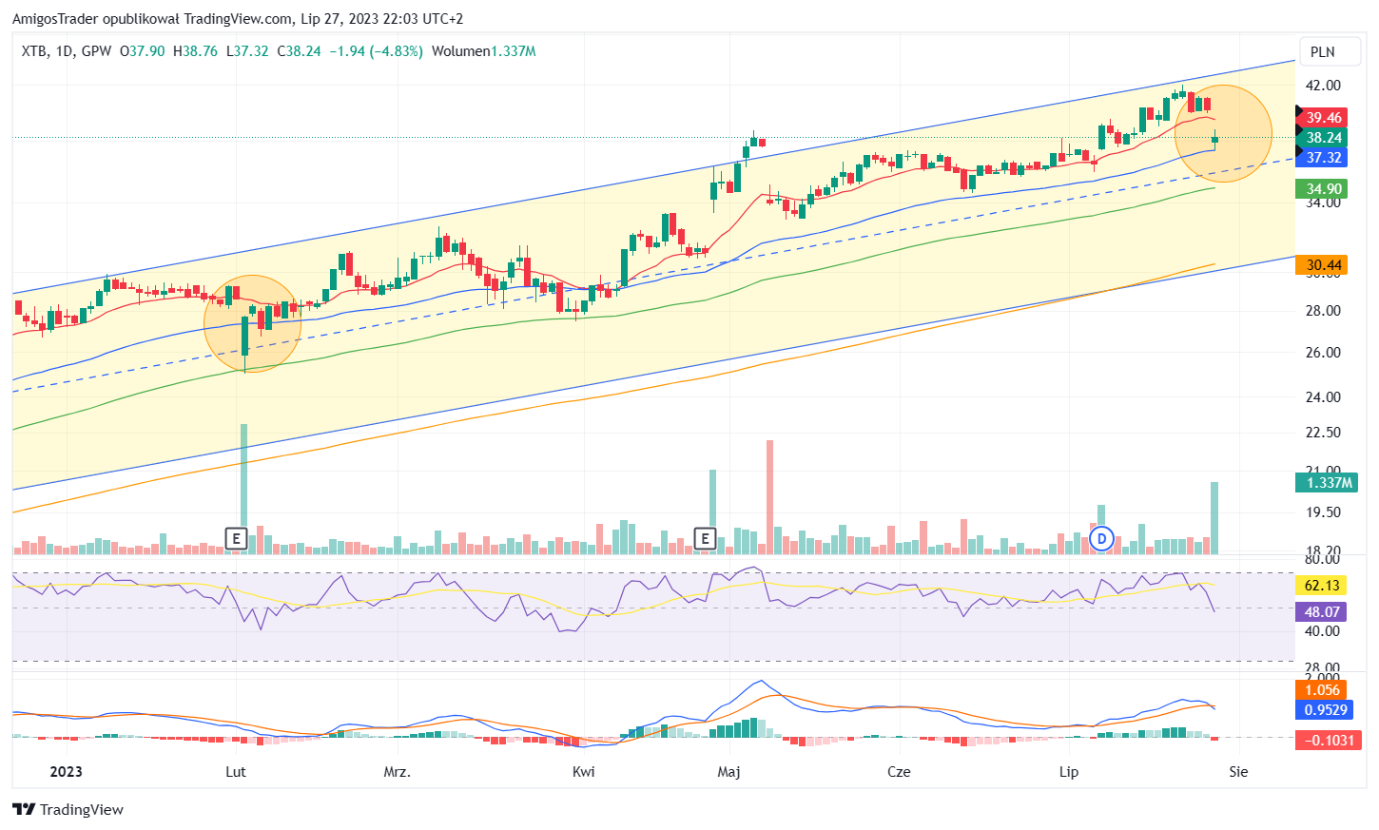Image resolution: width=1379 pixels, height=830 pixels.
Task: Click the low value L37.32
Action: 247,51
